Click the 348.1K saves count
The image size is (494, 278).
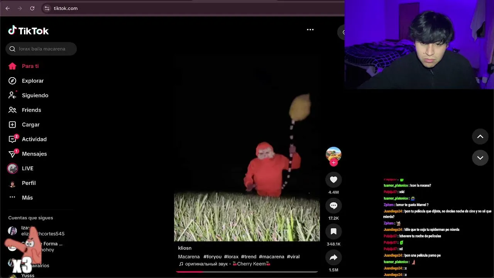(333, 244)
